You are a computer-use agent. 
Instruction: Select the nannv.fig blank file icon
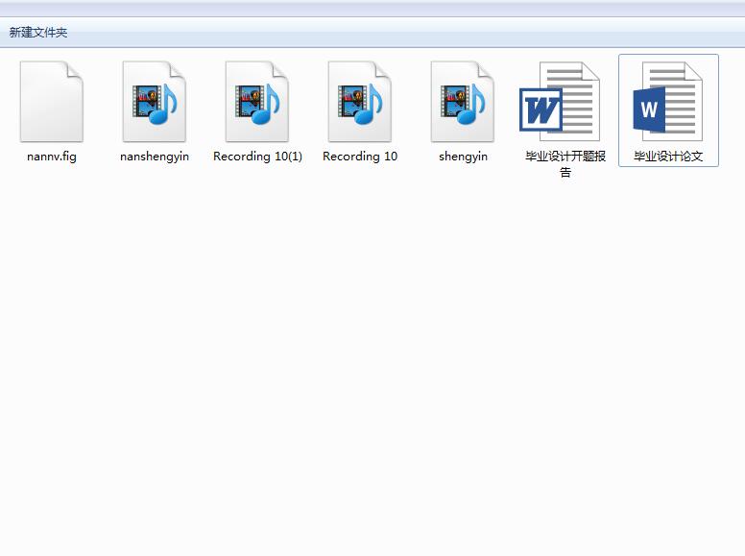tap(52, 102)
